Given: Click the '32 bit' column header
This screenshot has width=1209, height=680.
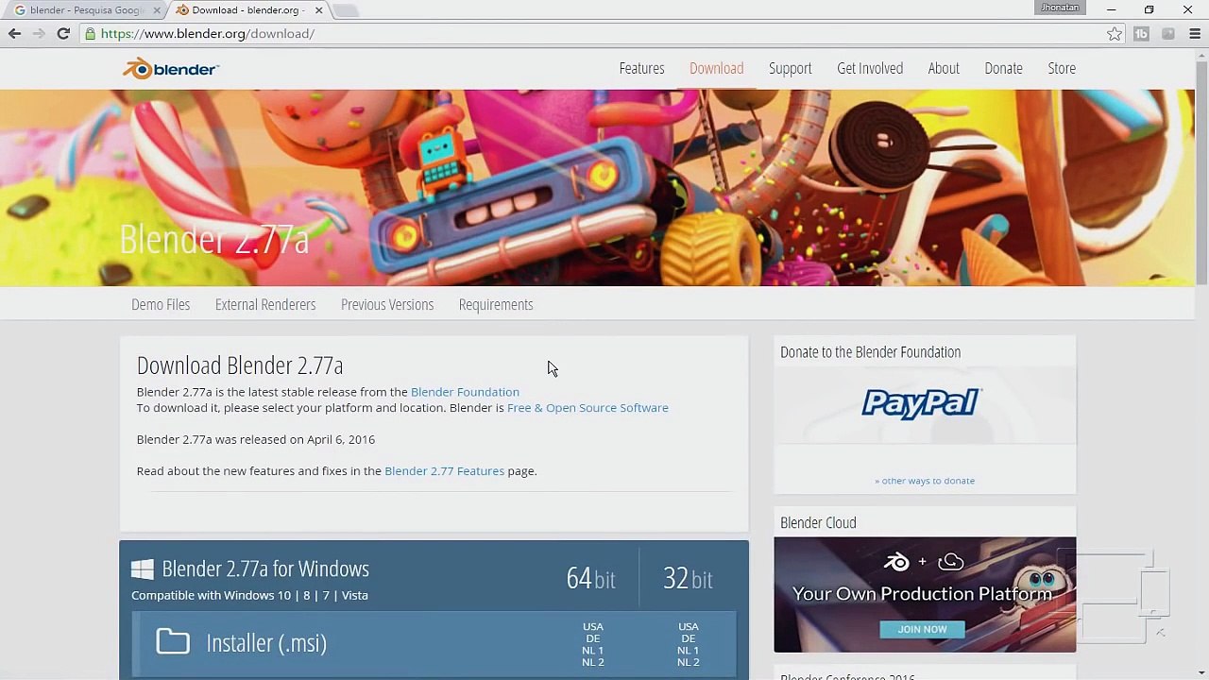Looking at the screenshot, I should [x=688, y=578].
